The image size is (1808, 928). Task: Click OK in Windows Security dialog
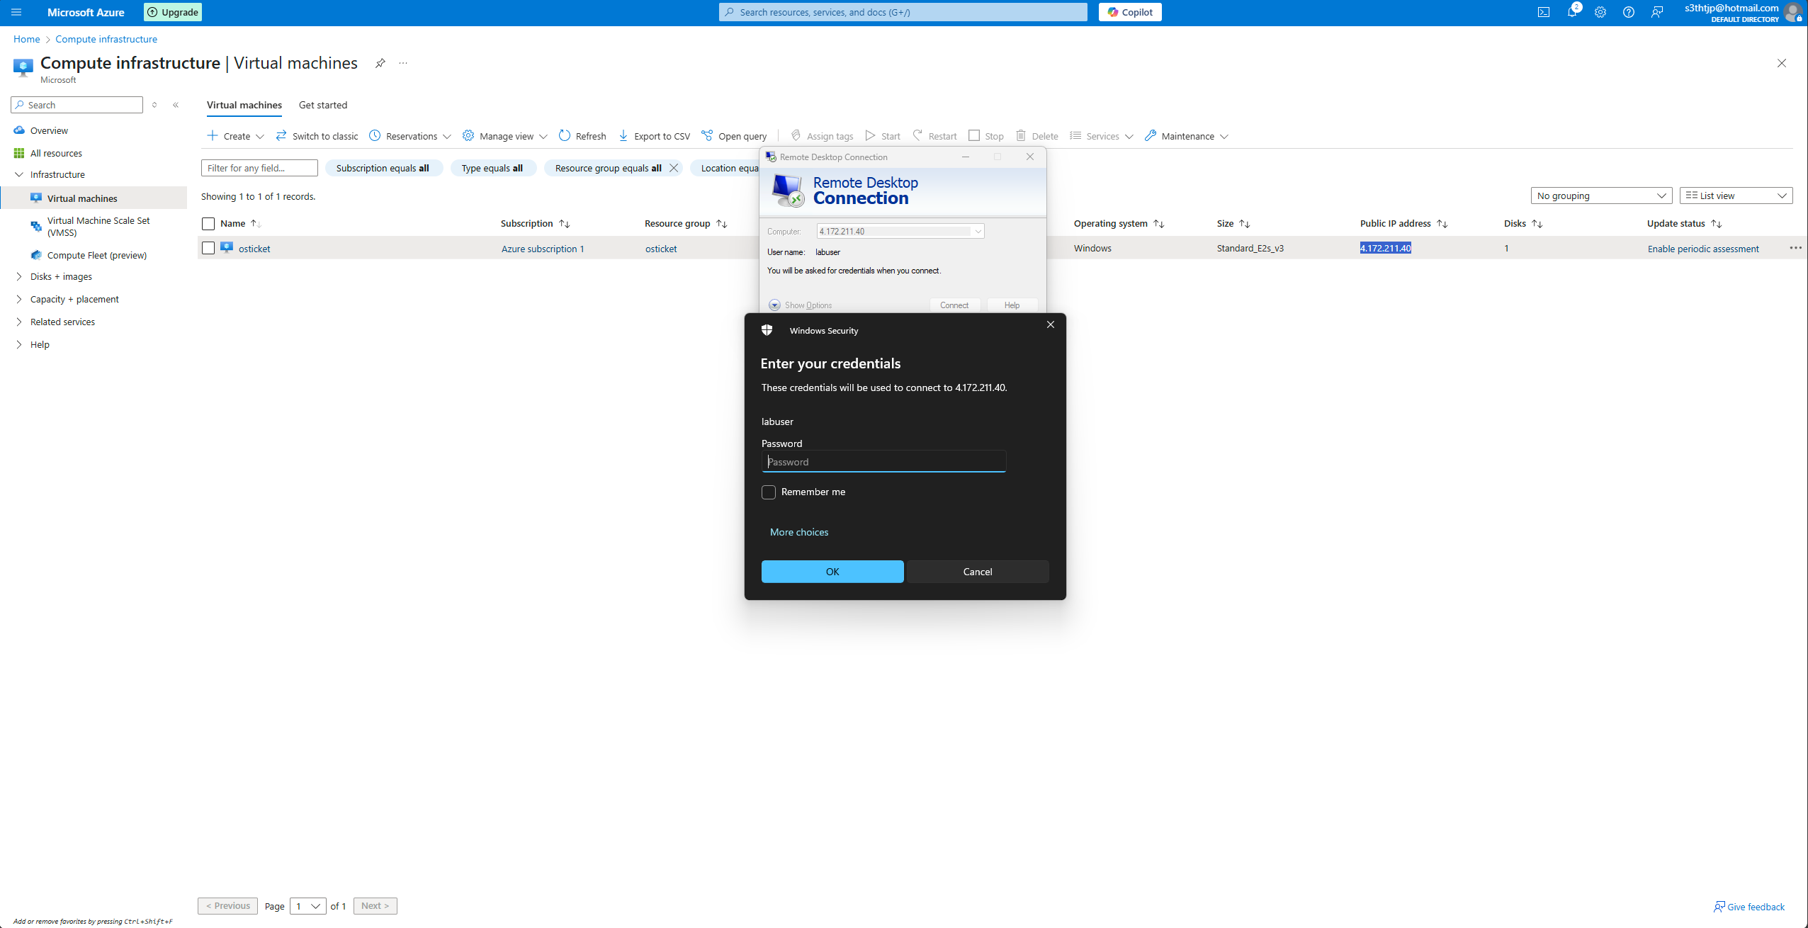832,572
